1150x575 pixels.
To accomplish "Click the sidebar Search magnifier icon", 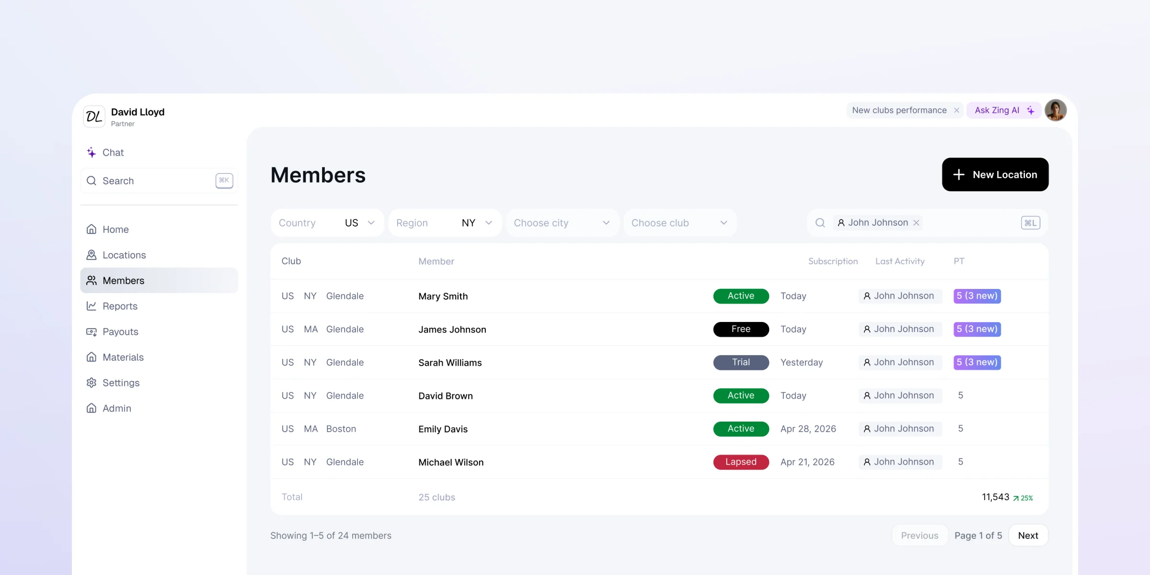I will [91, 181].
